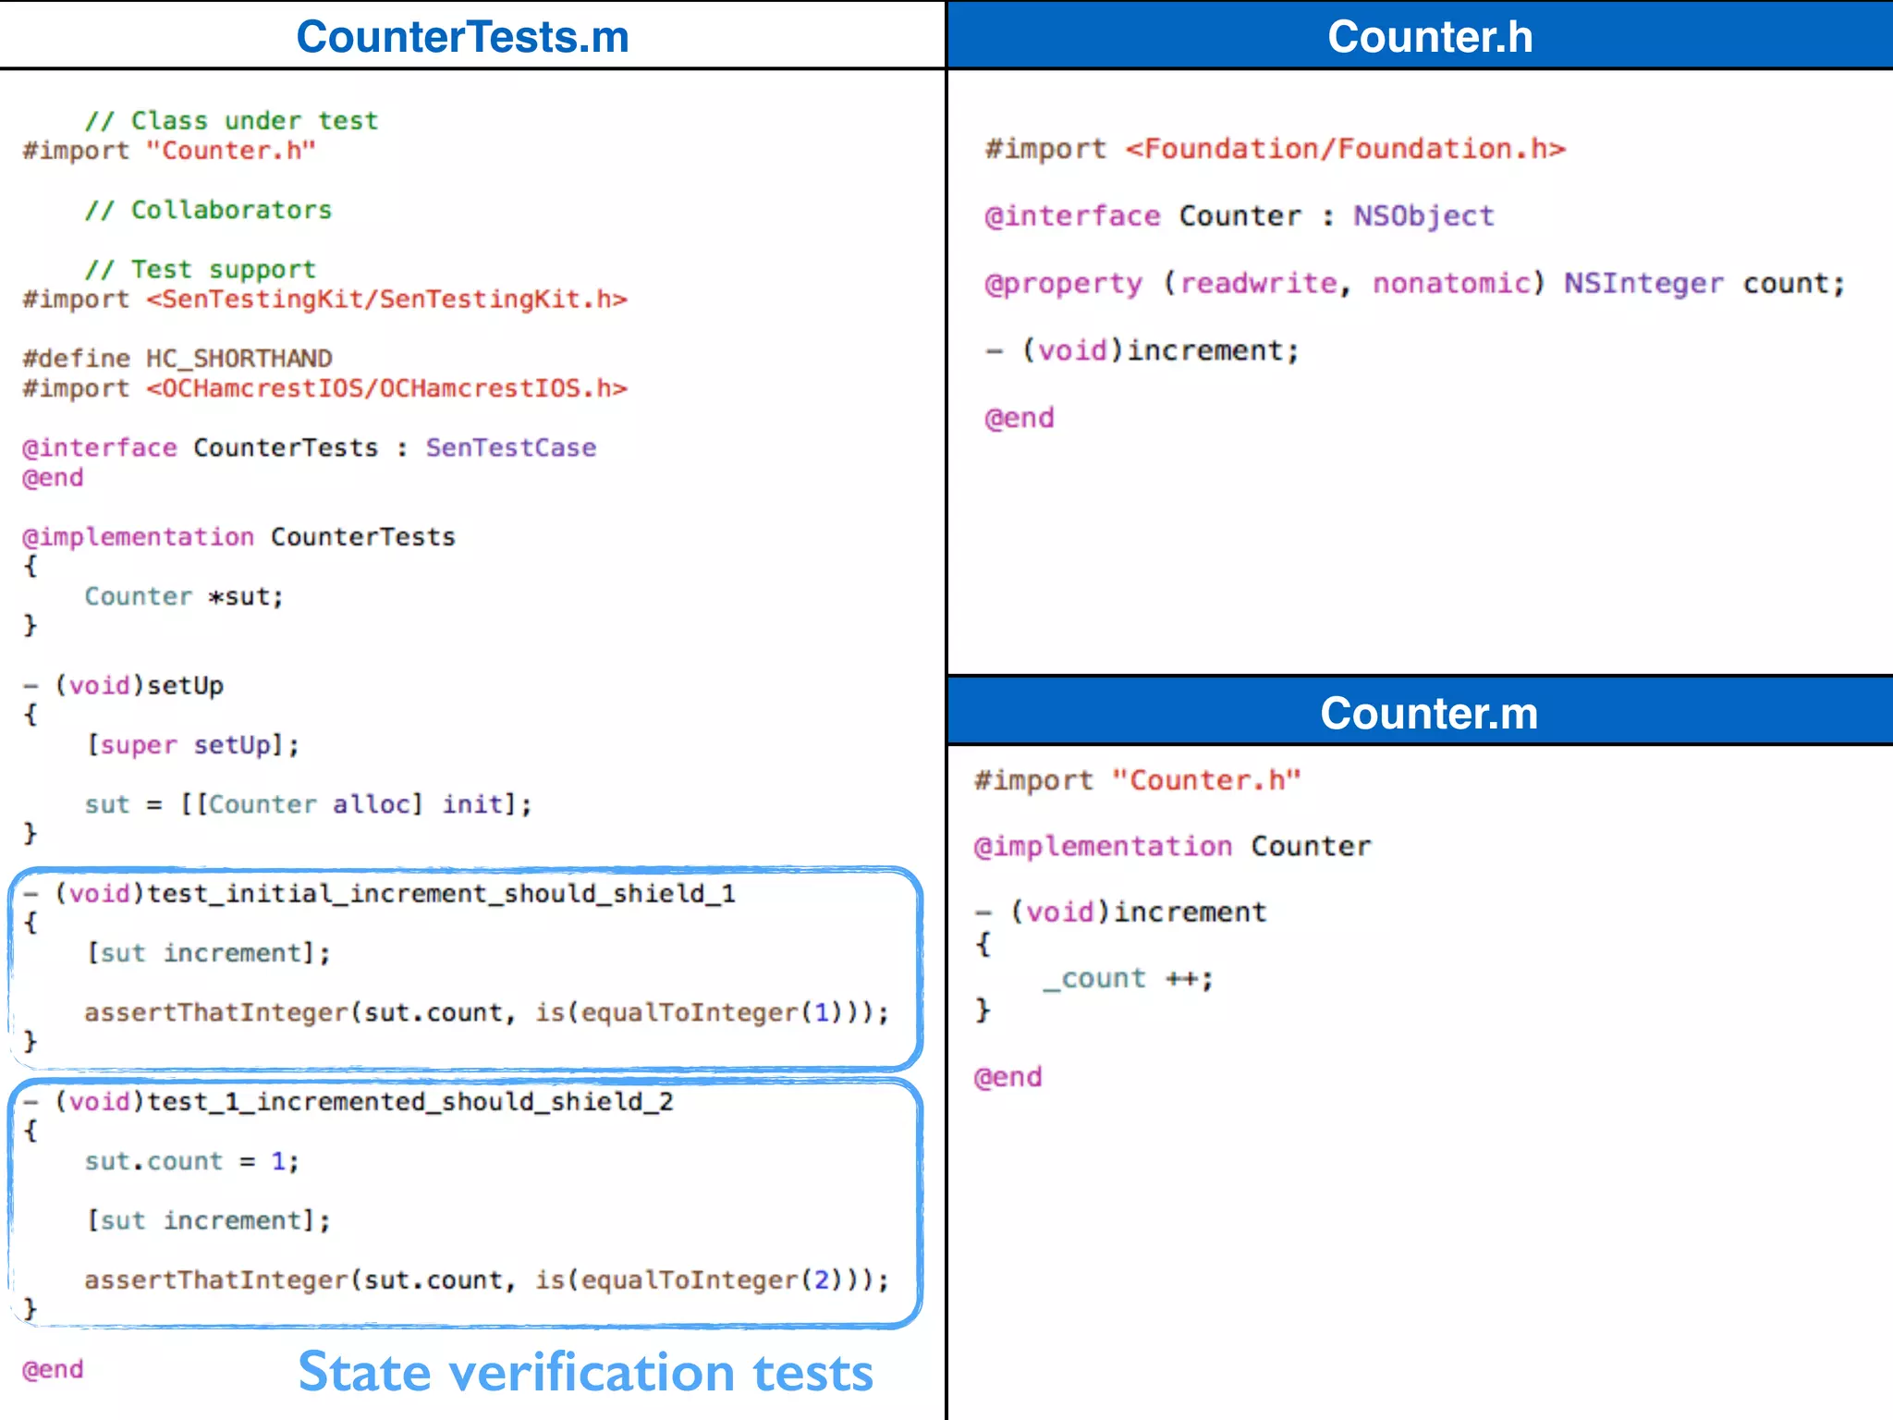Click "- (void)increment;" in Counter.h
1893x1420 pixels.
click(1142, 351)
